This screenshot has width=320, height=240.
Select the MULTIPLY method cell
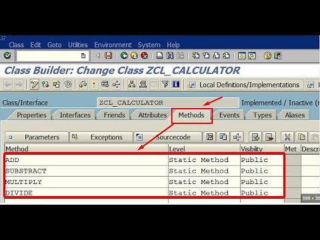point(87,182)
